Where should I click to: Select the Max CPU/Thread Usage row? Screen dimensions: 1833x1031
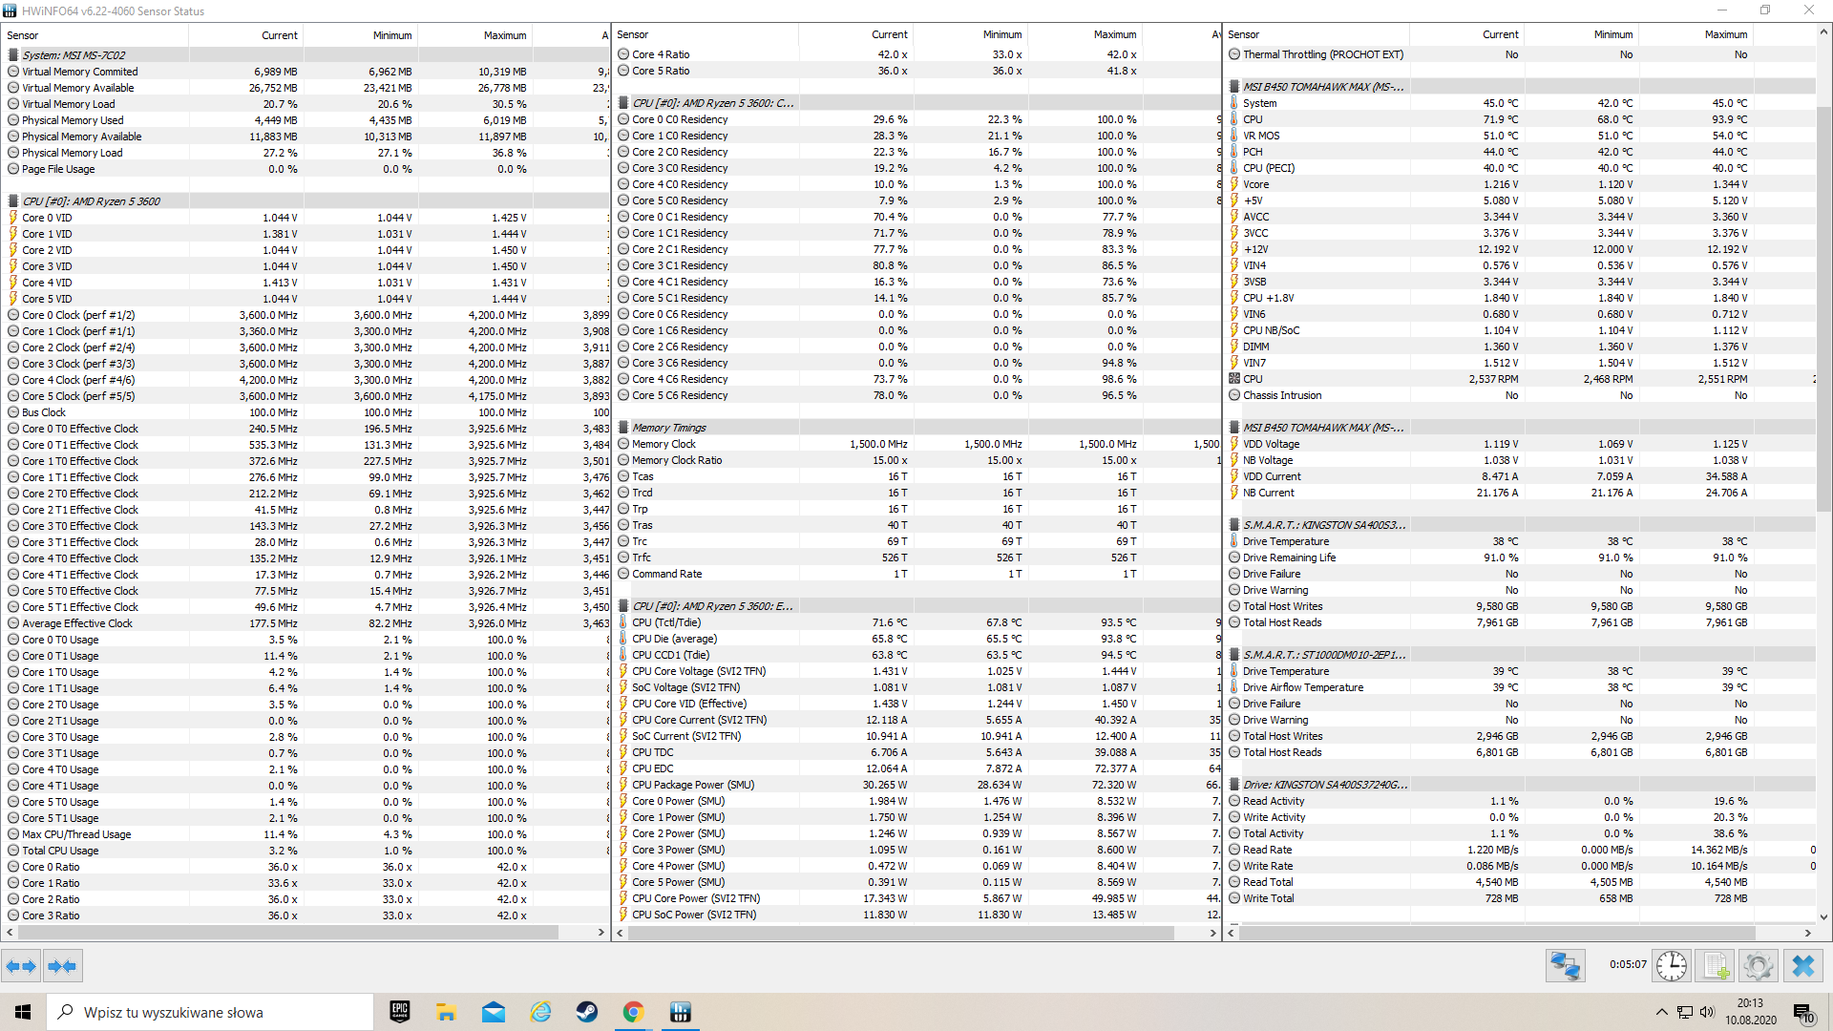305,834
